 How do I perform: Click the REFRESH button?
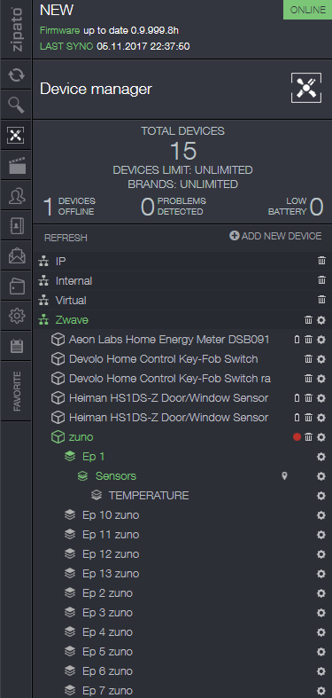pyautogui.click(x=66, y=238)
